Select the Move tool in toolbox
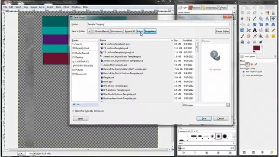This screenshot has height=157, width=279. 273,18
